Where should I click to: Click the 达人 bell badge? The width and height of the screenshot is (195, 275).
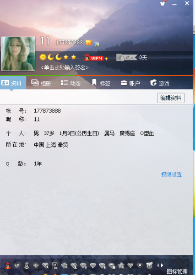(127, 57)
